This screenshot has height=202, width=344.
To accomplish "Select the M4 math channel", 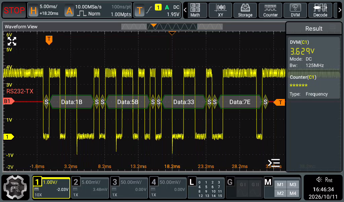I will tap(293, 193).
